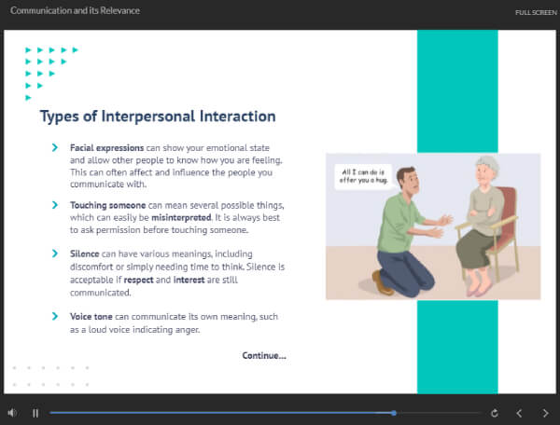Screen dimensions: 560x425
Task: Click the seekbar progress handle
Action: pyautogui.click(x=394, y=413)
